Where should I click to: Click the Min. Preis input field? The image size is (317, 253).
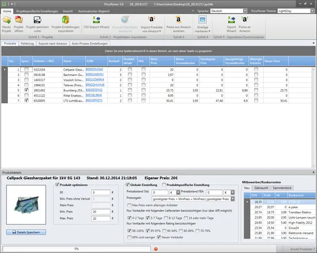click(101, 212)
